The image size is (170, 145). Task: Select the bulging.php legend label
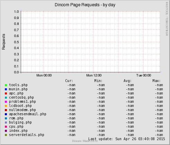[20, 123]
